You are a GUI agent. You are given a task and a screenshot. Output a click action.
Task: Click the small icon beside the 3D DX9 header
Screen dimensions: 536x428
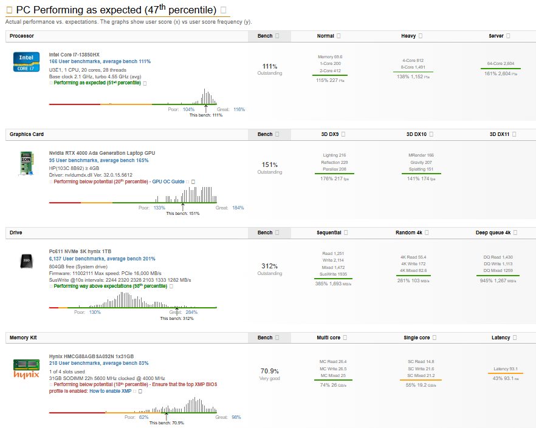(x=344, y=135)
